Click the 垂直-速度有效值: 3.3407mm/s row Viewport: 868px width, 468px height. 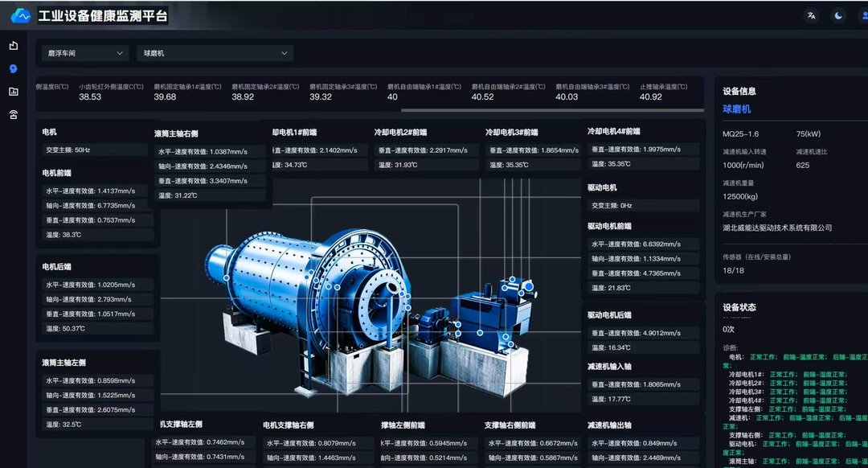tap(211, 181)
